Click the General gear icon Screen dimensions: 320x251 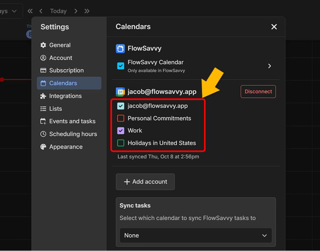pyautogui.click(x=43, y=45)
